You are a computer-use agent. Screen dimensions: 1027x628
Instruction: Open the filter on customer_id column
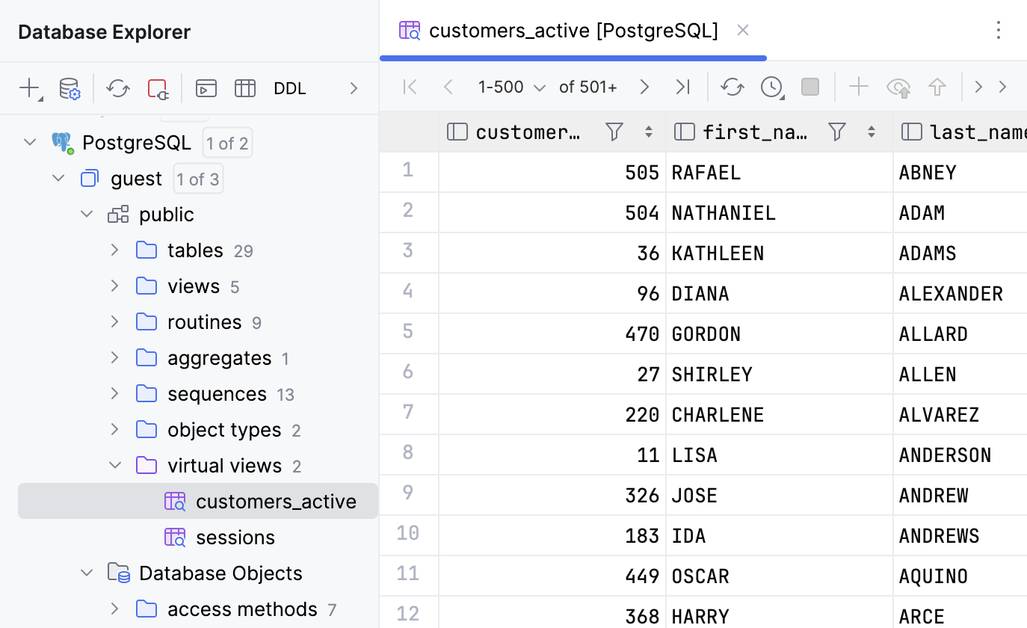click(x=613, y=132)
